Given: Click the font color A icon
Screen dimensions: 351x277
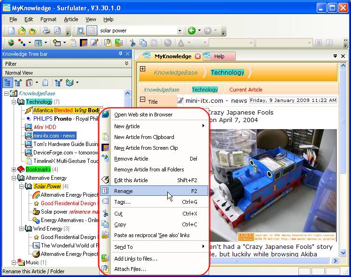Looking at the screenshot, I should [181, 43].
